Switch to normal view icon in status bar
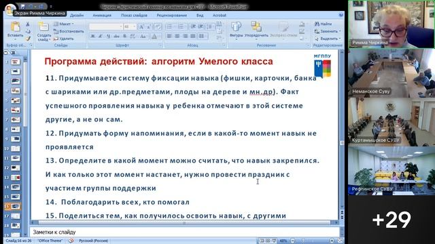 (261, 241)
